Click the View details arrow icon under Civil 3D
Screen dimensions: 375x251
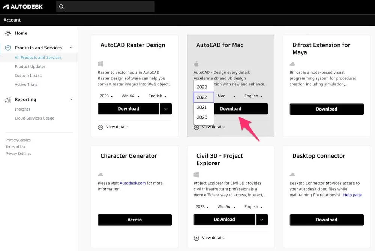[x=196, y=238]
